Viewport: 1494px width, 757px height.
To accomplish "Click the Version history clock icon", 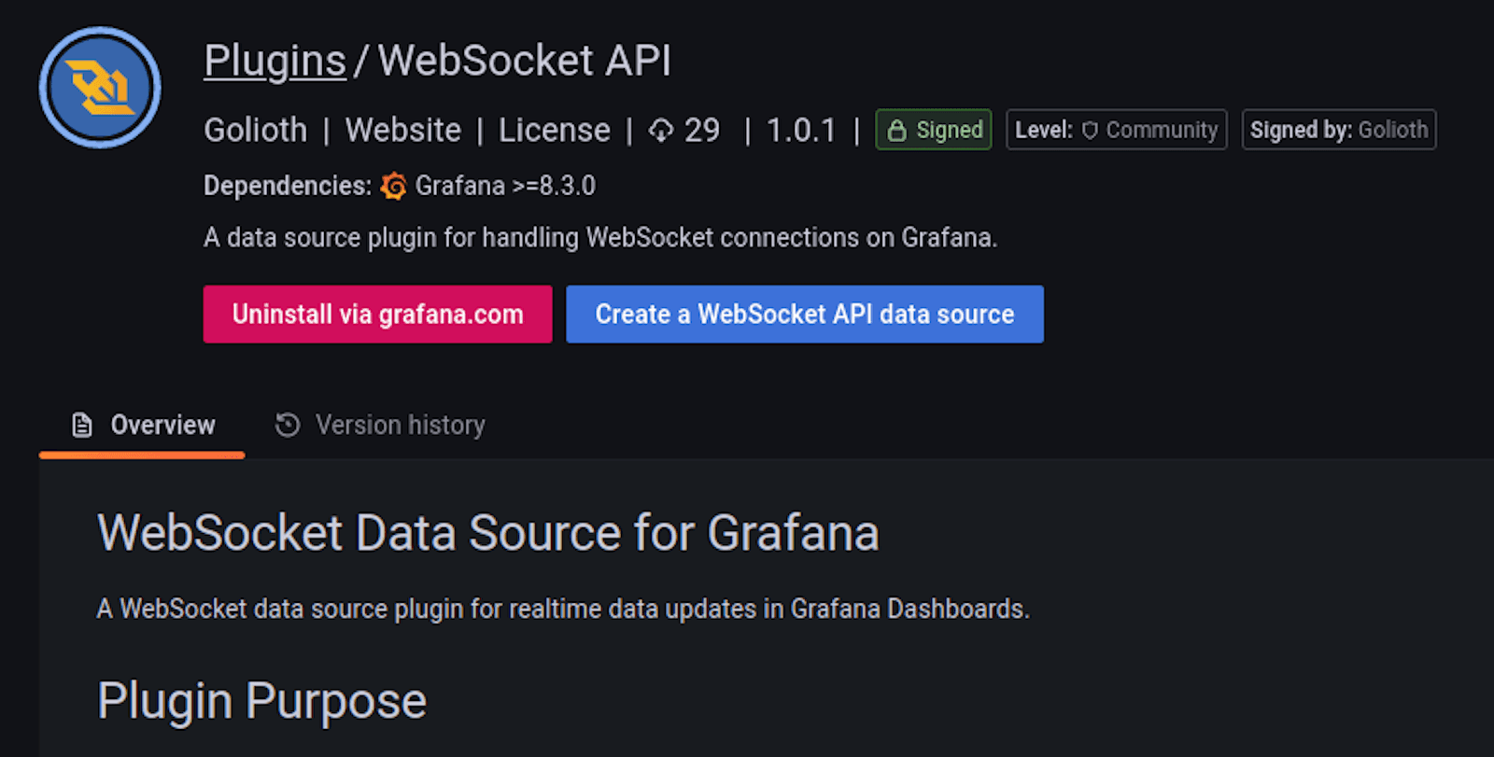I will click(288, 426).
